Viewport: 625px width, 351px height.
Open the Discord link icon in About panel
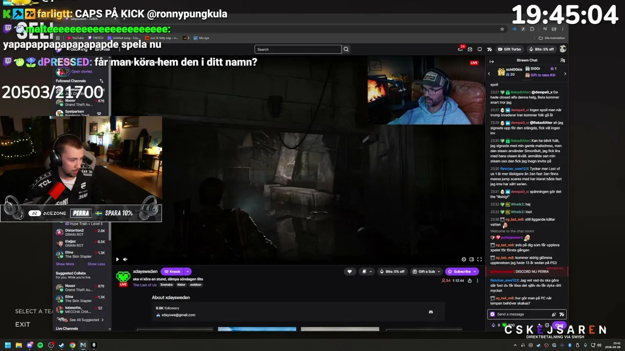431,312
